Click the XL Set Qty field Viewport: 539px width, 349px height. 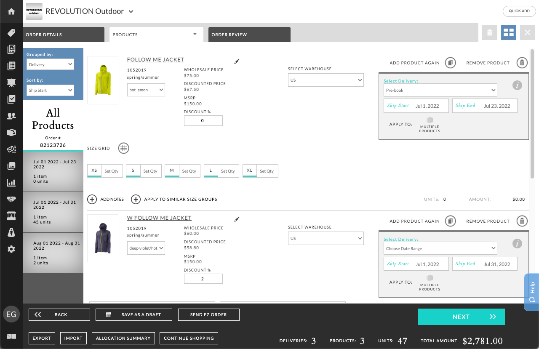pos(267,171)
